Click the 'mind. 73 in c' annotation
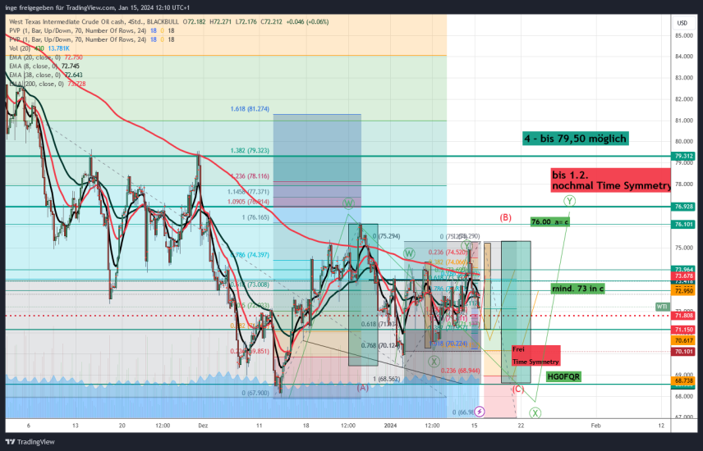 tap(579, 289)
